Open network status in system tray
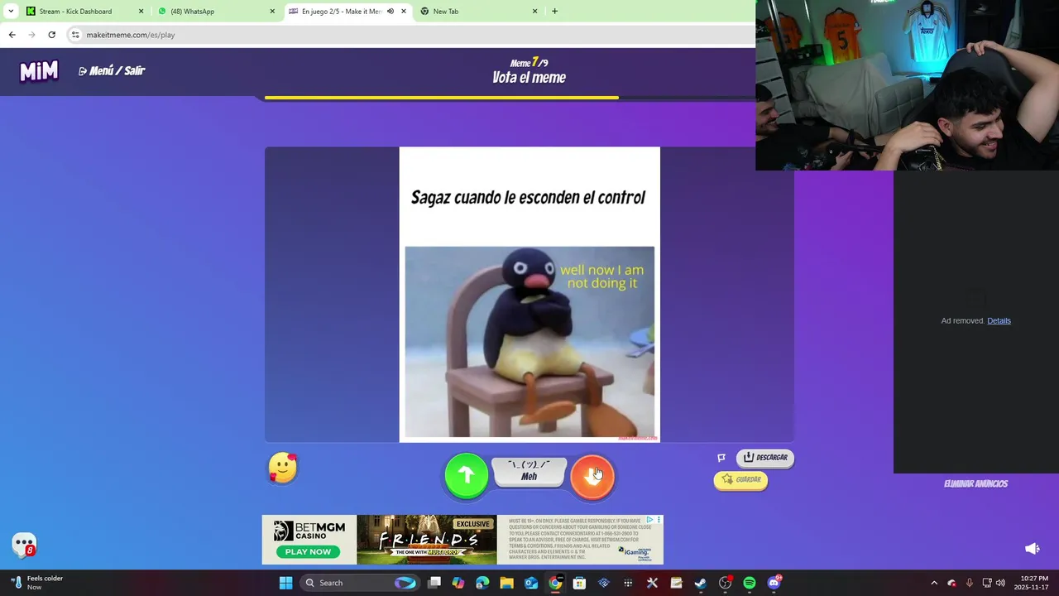This screenshot has width=1059, height=596. point(986,583)
